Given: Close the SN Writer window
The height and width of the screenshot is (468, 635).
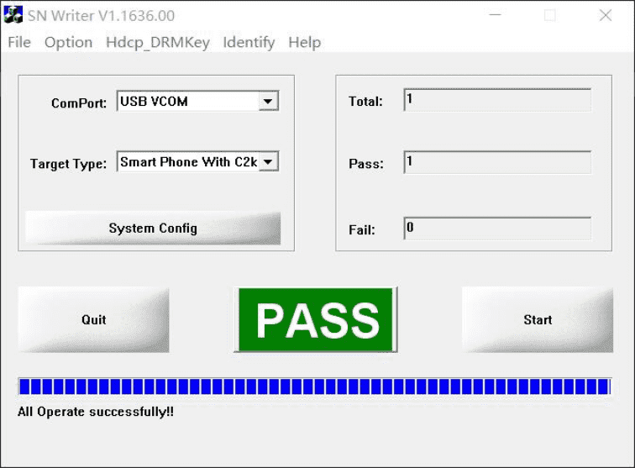Looking at the screenshot, I should pyautogui.click(x=606, y=15).
